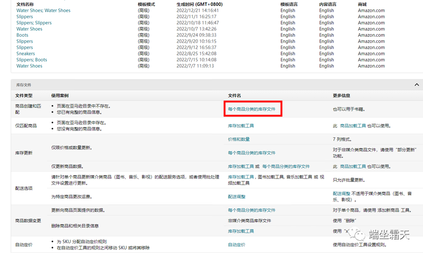Select the 模板模式 column header
The width and height of the screenshot is (423, 253).
[x=146, y=4]
